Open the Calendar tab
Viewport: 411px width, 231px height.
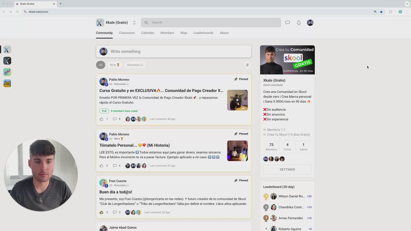(x=147, y=33)
